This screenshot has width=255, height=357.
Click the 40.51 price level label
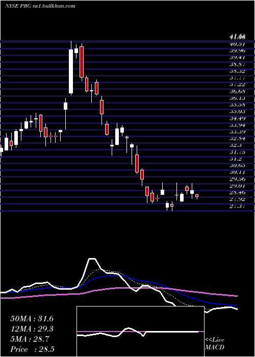point(237,44)
